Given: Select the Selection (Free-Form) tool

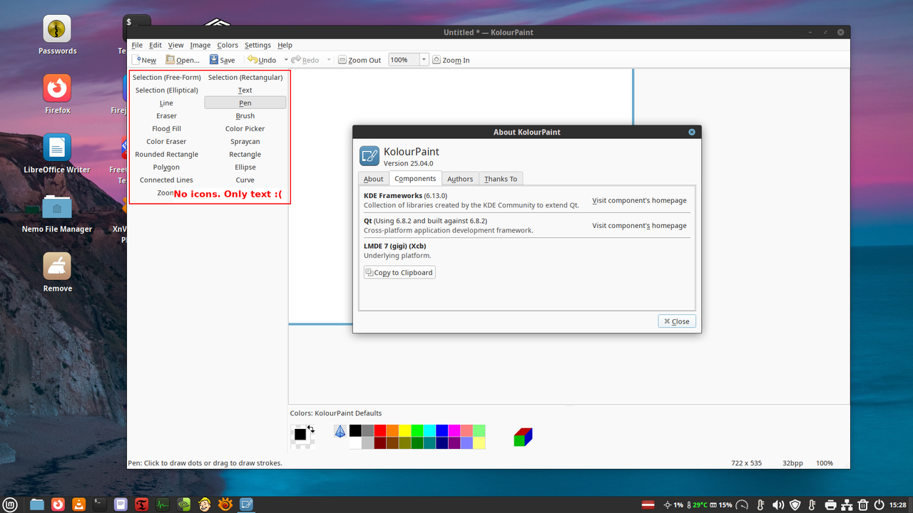Looking at the screenshot, I should 166,77.
